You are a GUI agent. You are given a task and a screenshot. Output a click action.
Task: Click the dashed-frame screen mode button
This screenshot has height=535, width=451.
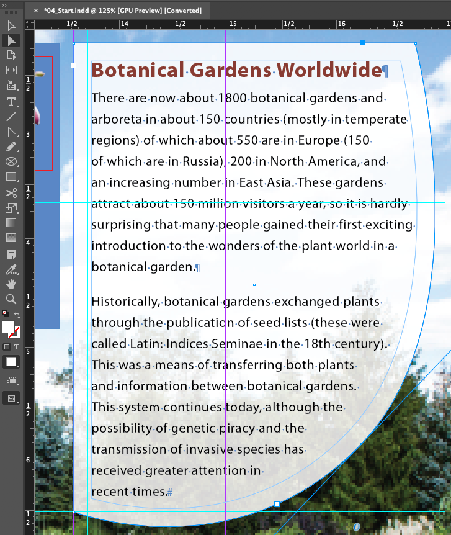click(11, 380)
